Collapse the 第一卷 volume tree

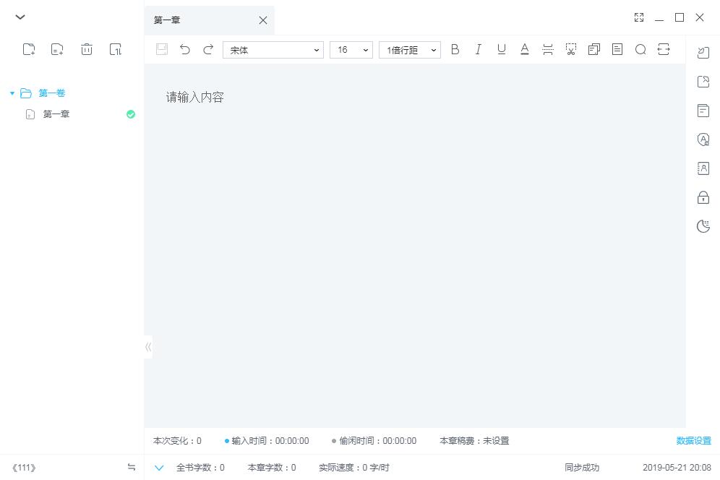[x=12, y=93]
